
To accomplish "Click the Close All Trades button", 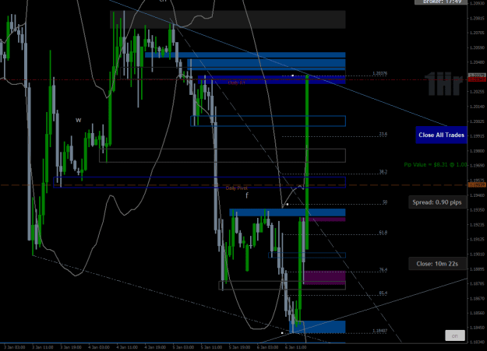I will pos(441,135).
